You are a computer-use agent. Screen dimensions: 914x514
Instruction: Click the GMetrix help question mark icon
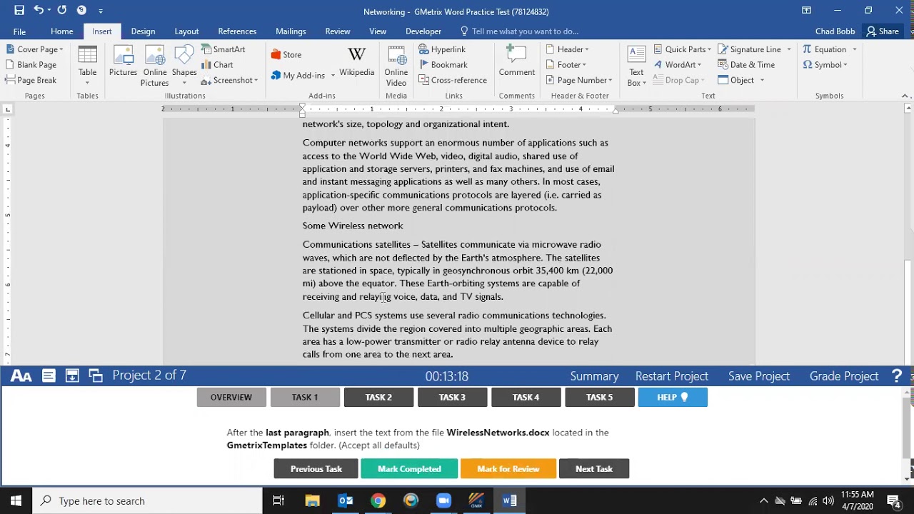coord(897,376)
